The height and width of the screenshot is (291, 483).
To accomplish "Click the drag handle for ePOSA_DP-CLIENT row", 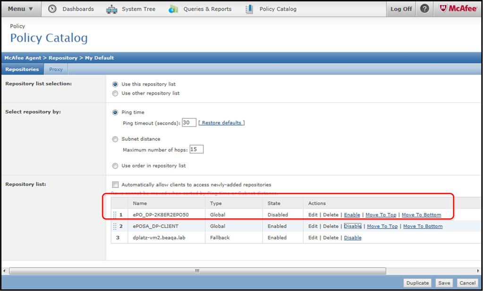I will click(115, 226).
